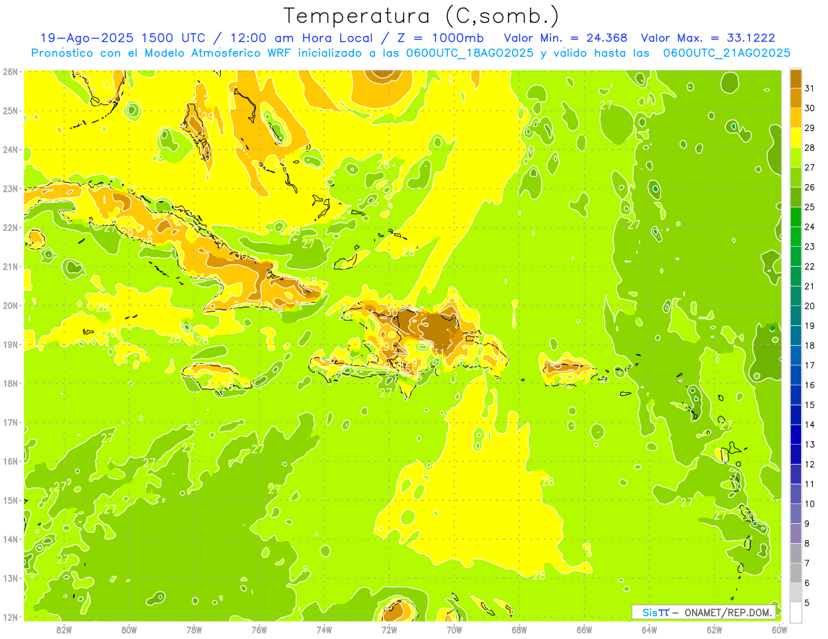Pick the legend band between 27 and 28
Screen dimensions: 828x639
pos(796,158)
